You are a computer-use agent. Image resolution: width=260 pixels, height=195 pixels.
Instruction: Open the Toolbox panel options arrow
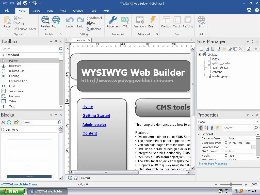tap(51, 42)
